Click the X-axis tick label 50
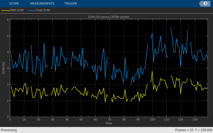 81,119
